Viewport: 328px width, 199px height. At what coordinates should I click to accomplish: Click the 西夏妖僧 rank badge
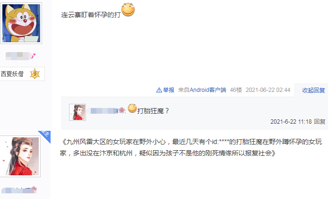pos(22,74)
